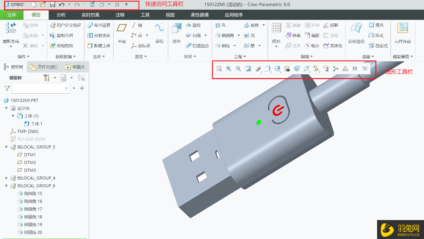Viewport: 424px width, 239px height.
Task: Click the 新建主体 button
Action: (99, 46)
